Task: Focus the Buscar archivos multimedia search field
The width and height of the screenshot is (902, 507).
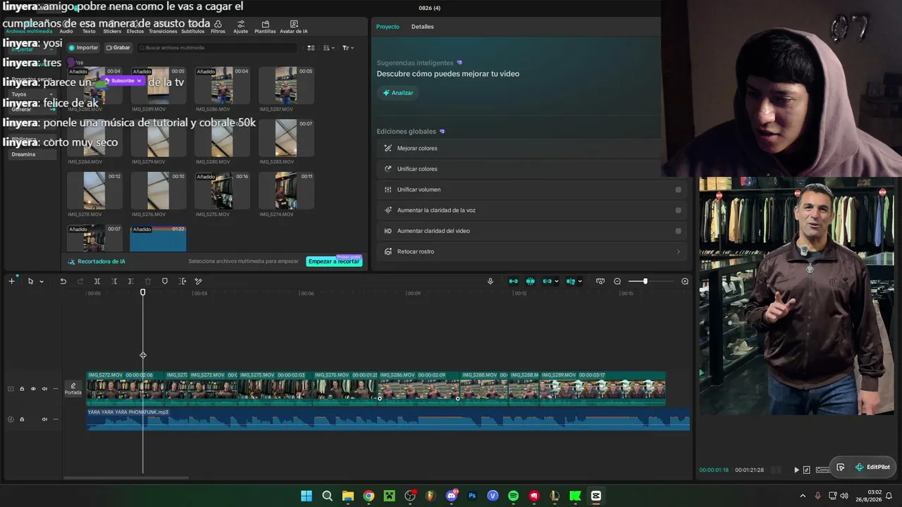Action: coord(216,48)
